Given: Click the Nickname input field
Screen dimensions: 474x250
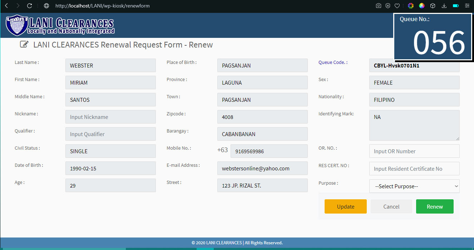Looking at the screenshot, I should point(110,117).
